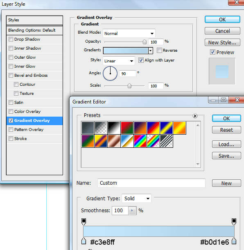Cancel the Layer Style dialog
Viewport: 244px width, 250px height.
coord(222,31)
